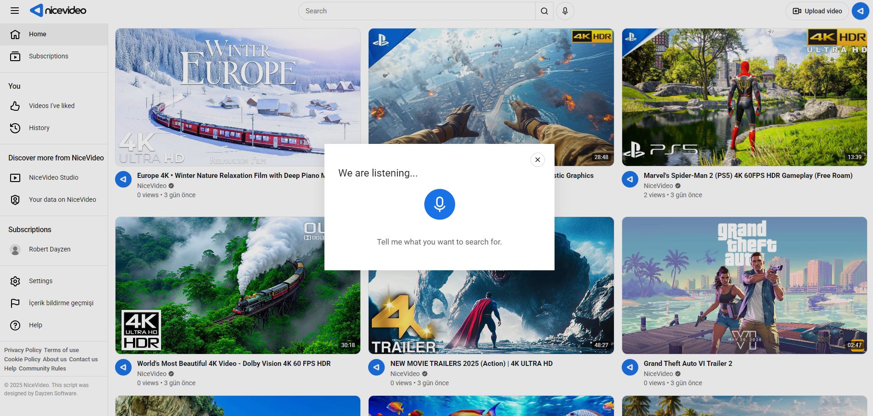The width and height of the screenshot is (873, 416).
Task: Open the Terms of use link
Action: pos(61,350)
